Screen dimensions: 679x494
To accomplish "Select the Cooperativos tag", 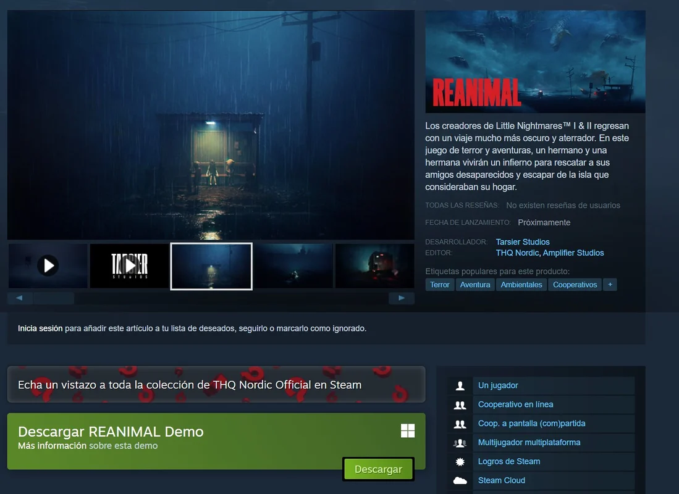I will [575, 285].
